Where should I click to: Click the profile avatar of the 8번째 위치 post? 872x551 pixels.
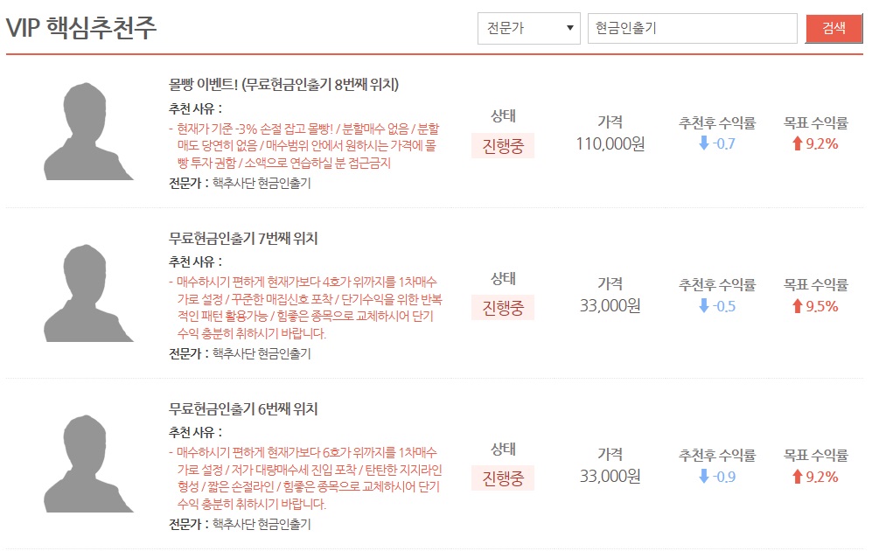click(x=88, y=131)
